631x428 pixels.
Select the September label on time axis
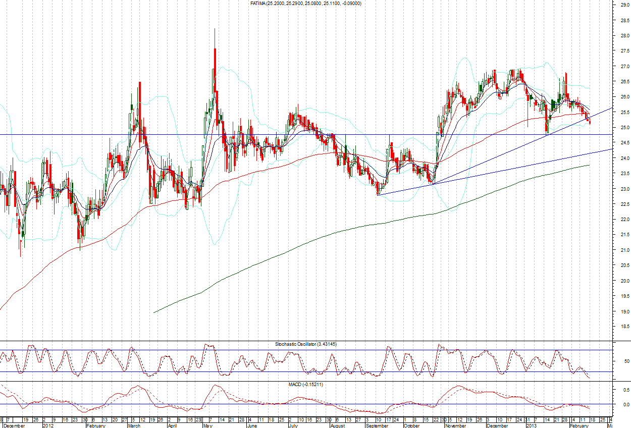coord(378,425)
